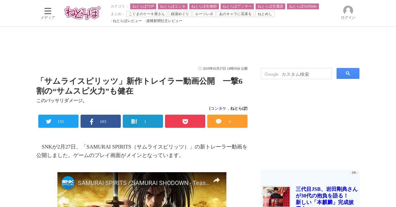This screenshot has height=207, width=396.
Task: Share the article on Twitter (155)
Action: (58, 121)
